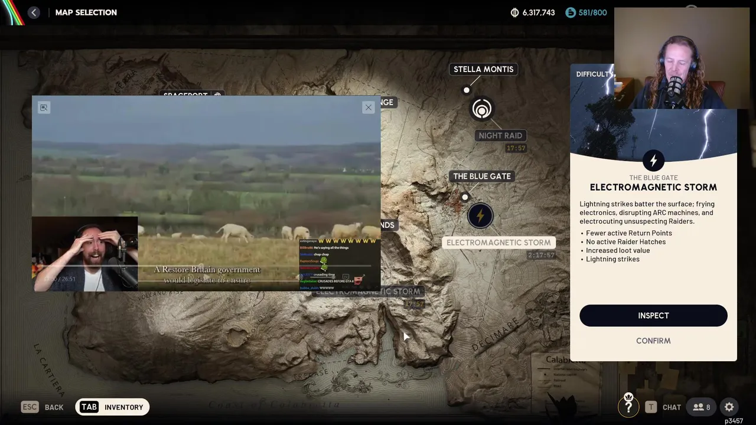Confirm the Electromagnetic Storm map selection

click(653, 341)
